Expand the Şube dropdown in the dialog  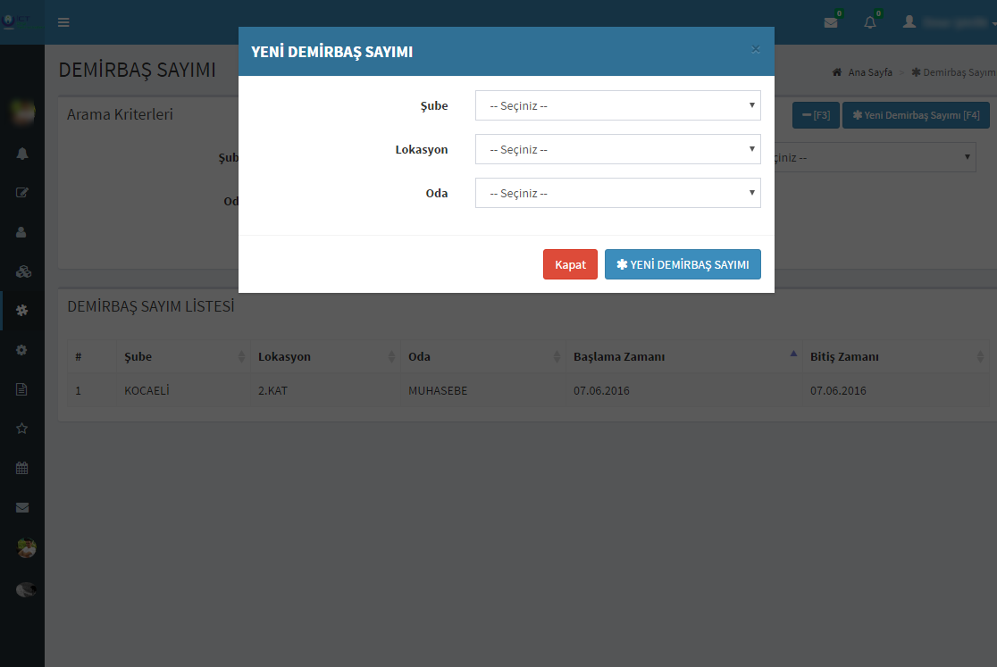[x=617, y=105]
